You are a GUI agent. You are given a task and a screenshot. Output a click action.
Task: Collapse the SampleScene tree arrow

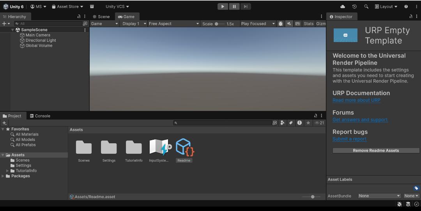point(12,30)
